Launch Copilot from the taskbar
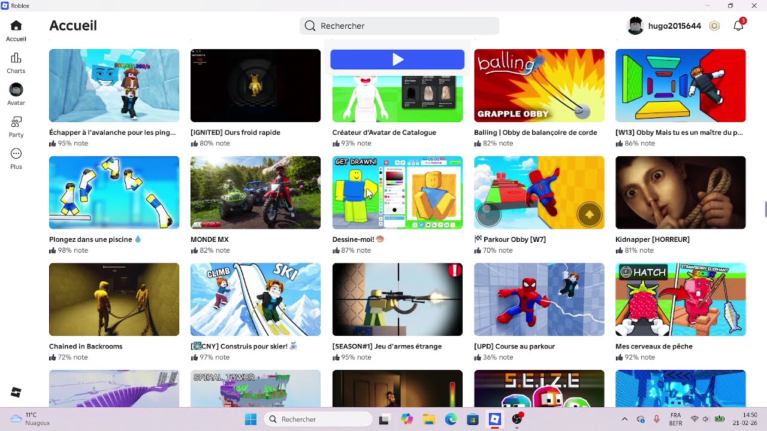 point(407,419)
